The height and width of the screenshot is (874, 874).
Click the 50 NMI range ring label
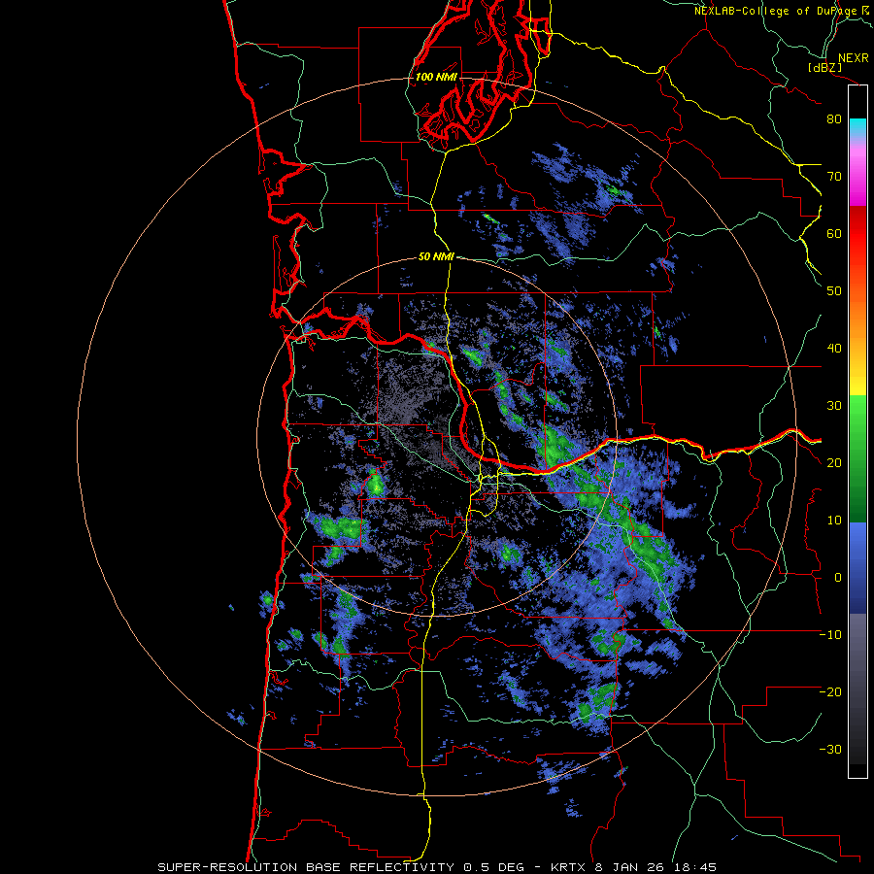click(x=436, y=257)
